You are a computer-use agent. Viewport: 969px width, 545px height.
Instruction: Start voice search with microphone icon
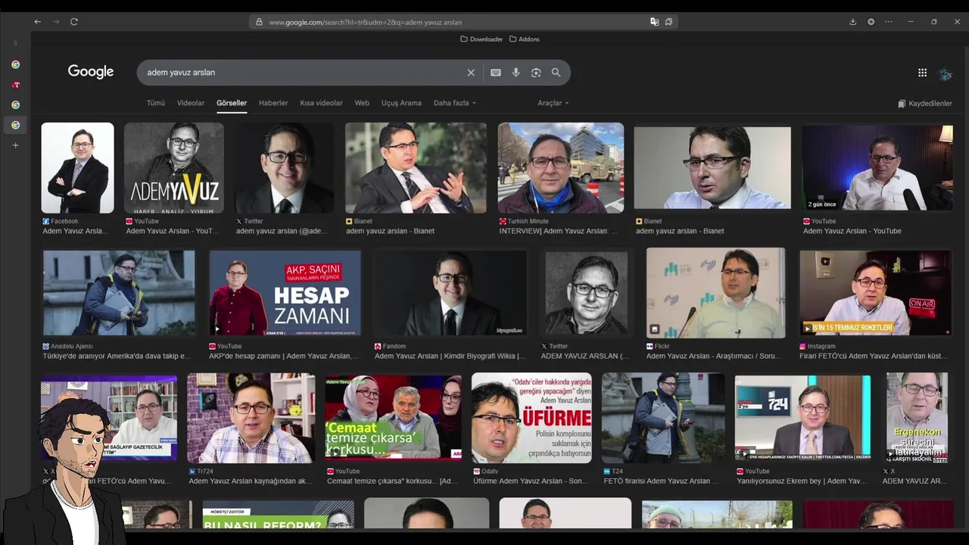(x=516, y=73)
